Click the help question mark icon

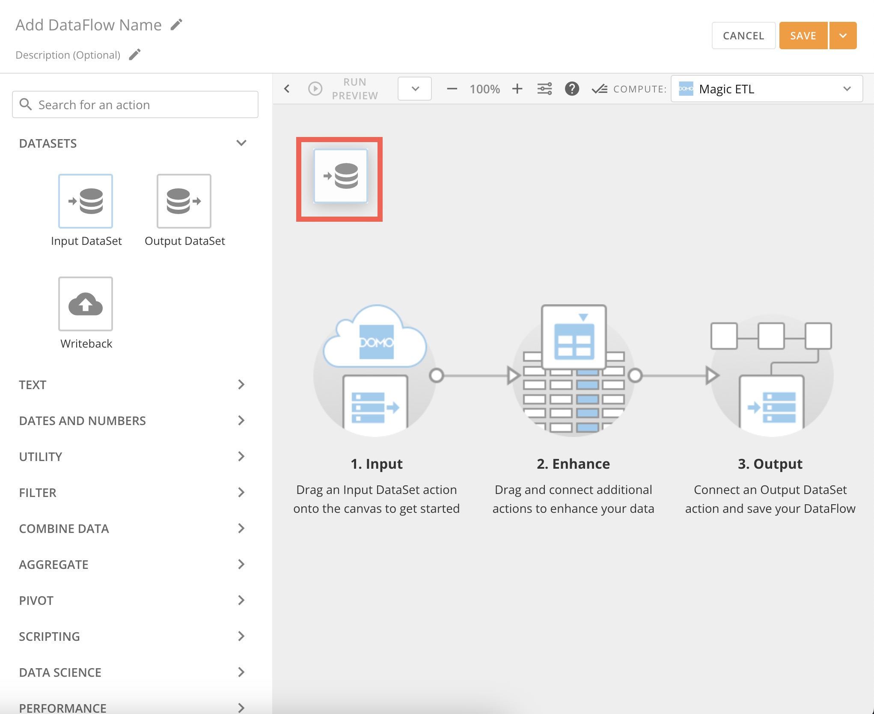(572, 89)
